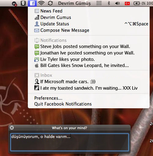This screenshot has height=156, width=153.
Task: Click the green speech bubble beside Steve Jobs
Action: tap(37, 47)
